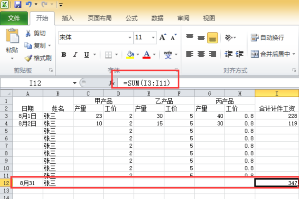The height and width of the screenshot is (199, 299).
Task: Click the Undo arrow icon
Action: click(x=29, y=4)
